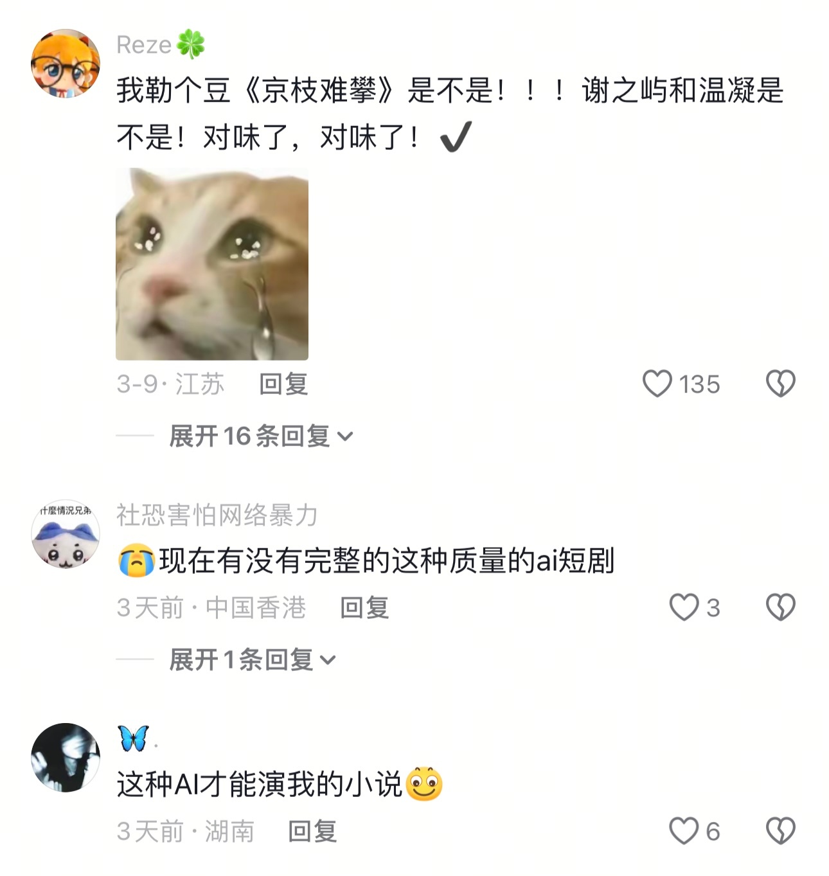Dislike the comment about ai短剧
The width and height of the screenshot is (829, 876).
tap(781, 607)
